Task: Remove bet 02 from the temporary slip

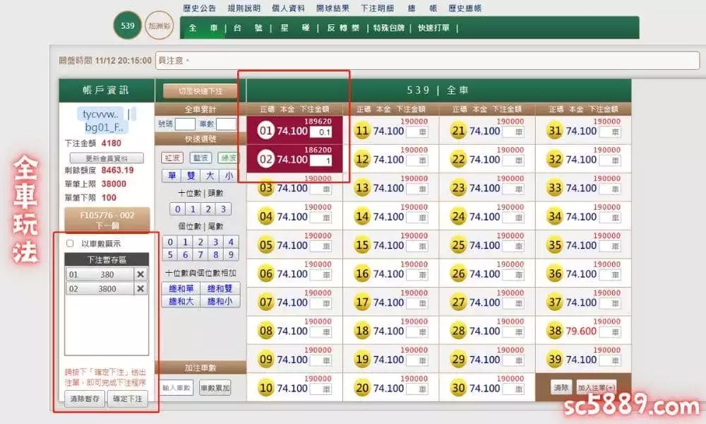Action: pos(140,289)
